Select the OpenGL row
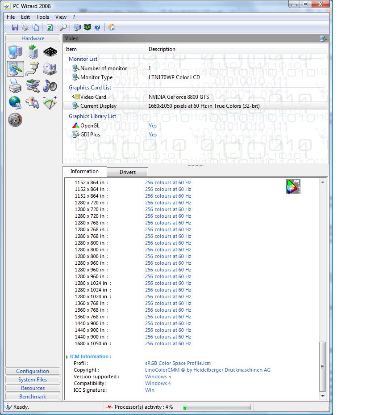375x415 pixels. coord(196,126)
